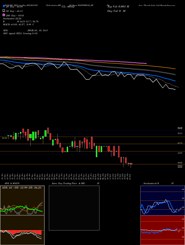Click the 48.74 price axis label

point(180,143)
